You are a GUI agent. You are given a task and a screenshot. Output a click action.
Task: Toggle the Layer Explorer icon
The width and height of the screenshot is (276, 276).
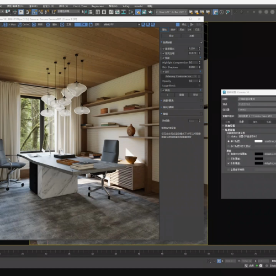(x=104, y=12)
